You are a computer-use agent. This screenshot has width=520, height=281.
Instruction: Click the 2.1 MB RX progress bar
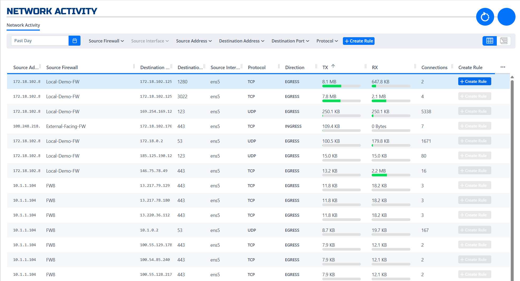[x=391, y=101]
